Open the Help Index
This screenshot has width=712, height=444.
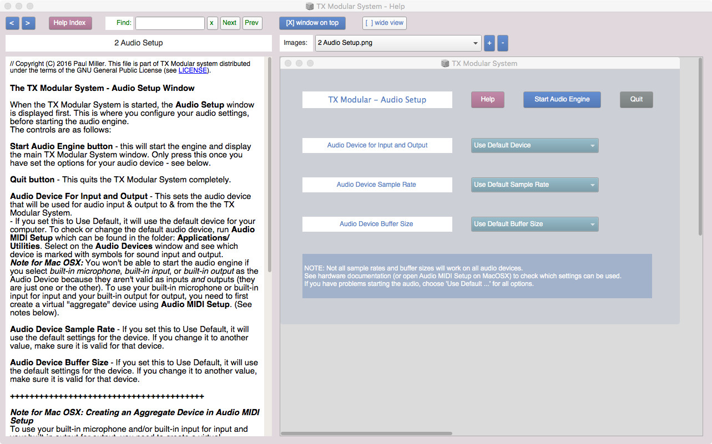pos(70,23)
